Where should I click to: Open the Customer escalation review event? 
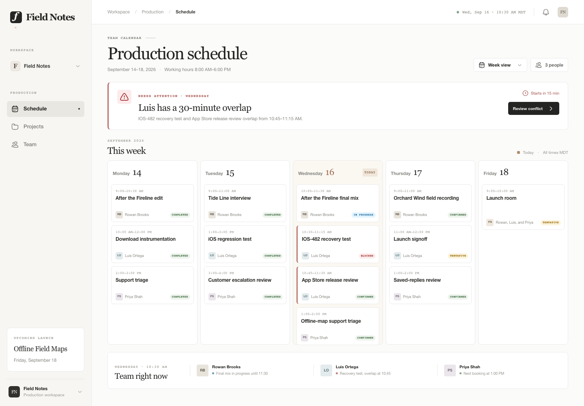click(x=245, y=285)
